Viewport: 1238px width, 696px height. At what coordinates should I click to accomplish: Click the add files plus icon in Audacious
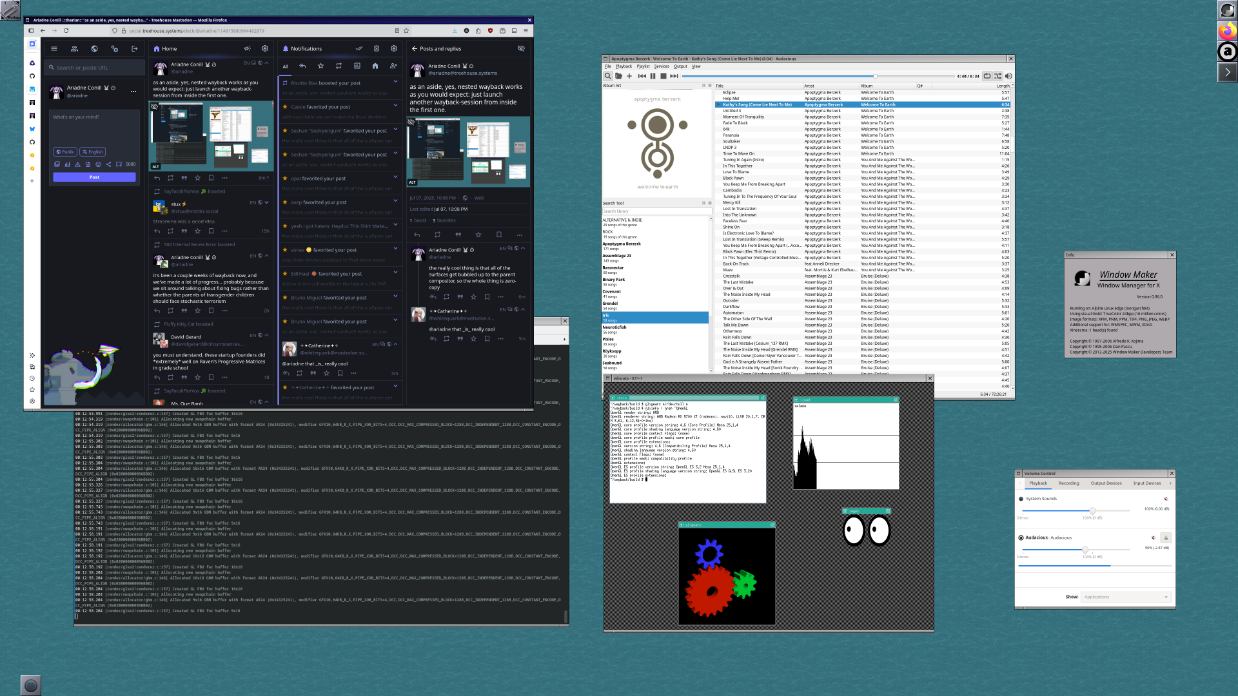[629, 76]
